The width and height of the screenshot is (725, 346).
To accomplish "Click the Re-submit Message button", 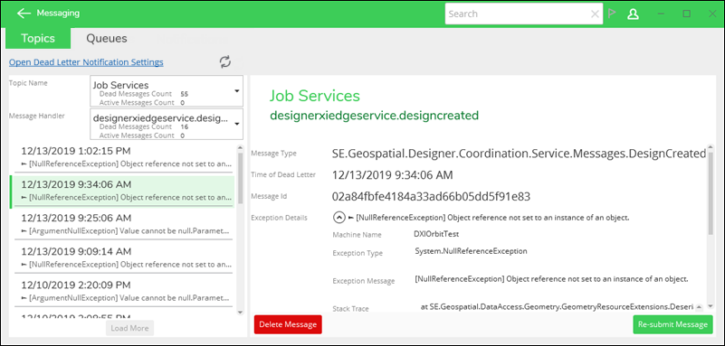I will [x=673, y=324].
